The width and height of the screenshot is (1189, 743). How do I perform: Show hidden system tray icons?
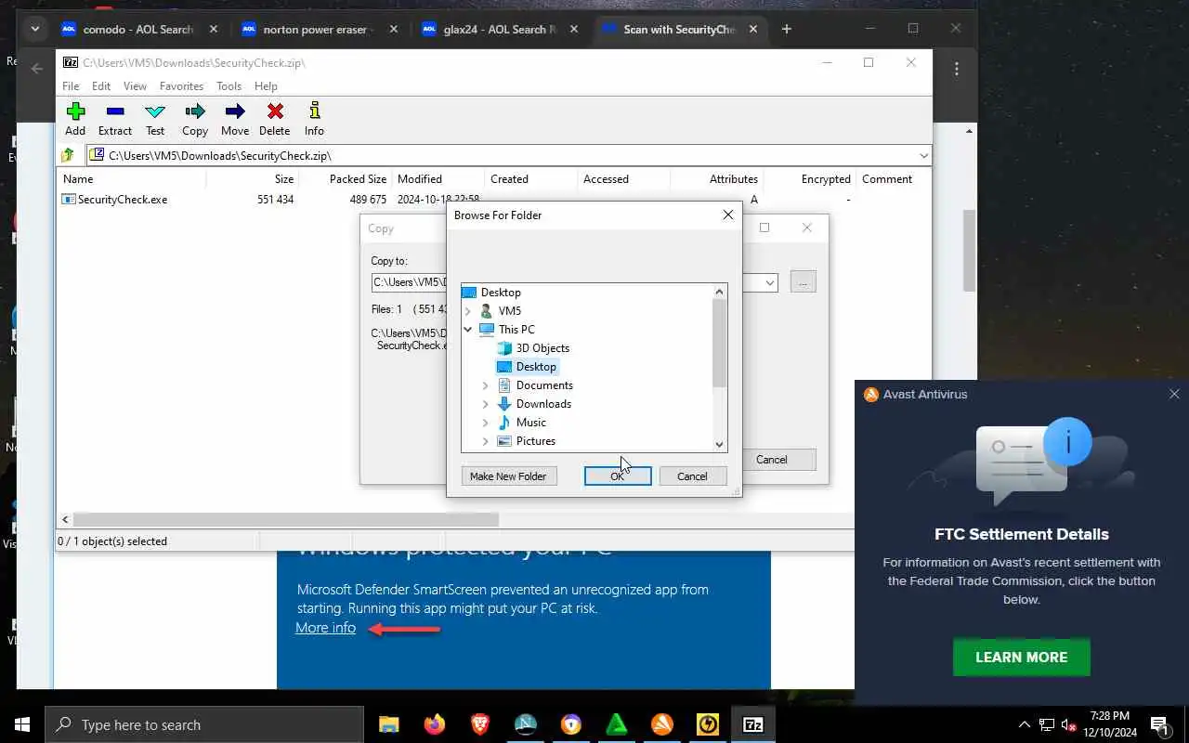click(1024, 724)
